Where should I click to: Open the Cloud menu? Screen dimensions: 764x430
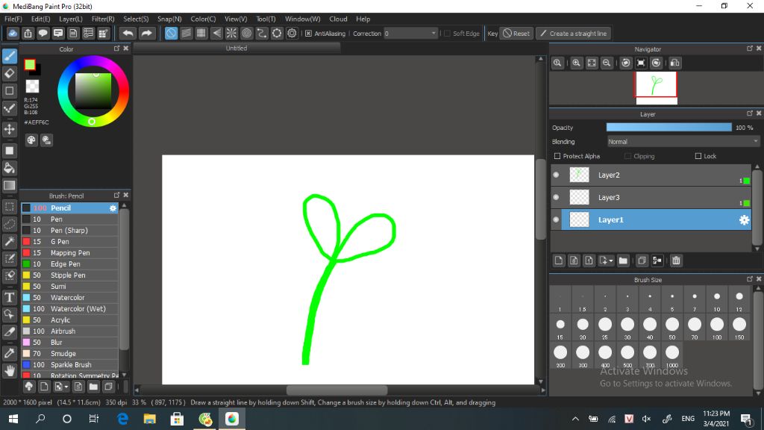[338, 19]
